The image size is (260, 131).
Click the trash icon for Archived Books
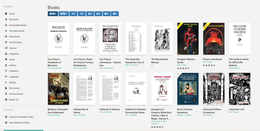tap(6, 94)
